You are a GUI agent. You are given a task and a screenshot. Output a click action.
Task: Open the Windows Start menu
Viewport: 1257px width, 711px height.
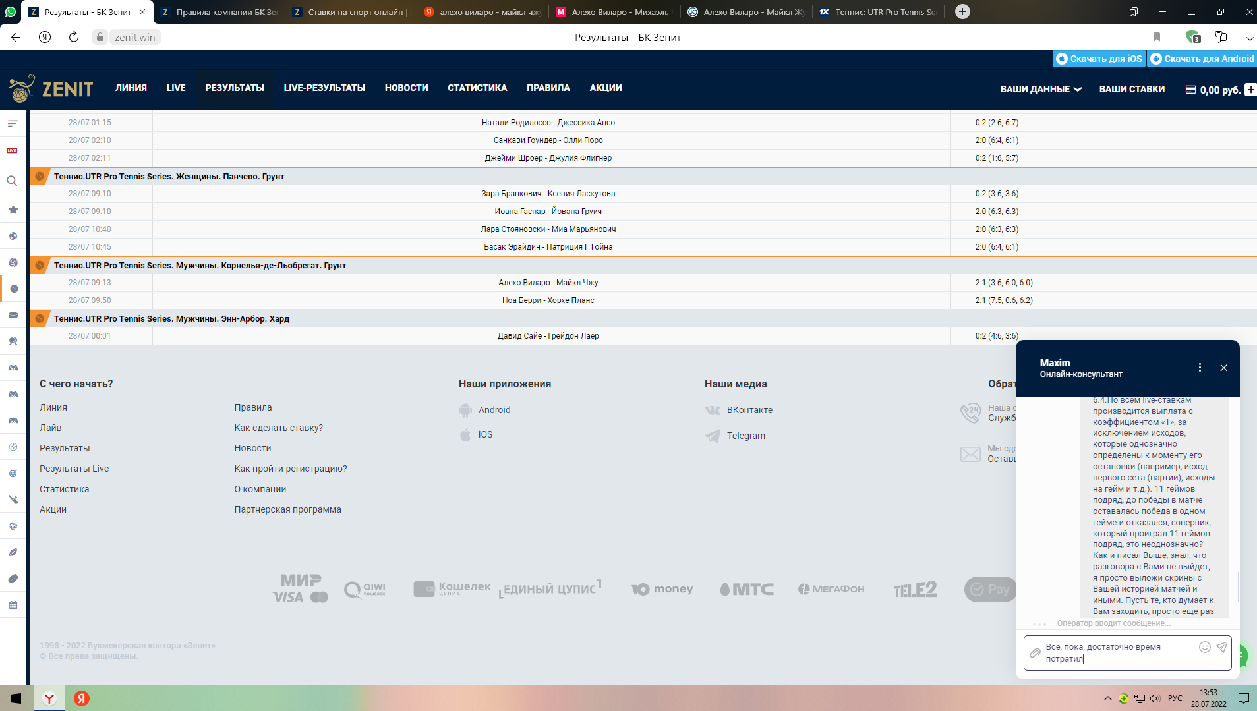[x=16, y=698]
